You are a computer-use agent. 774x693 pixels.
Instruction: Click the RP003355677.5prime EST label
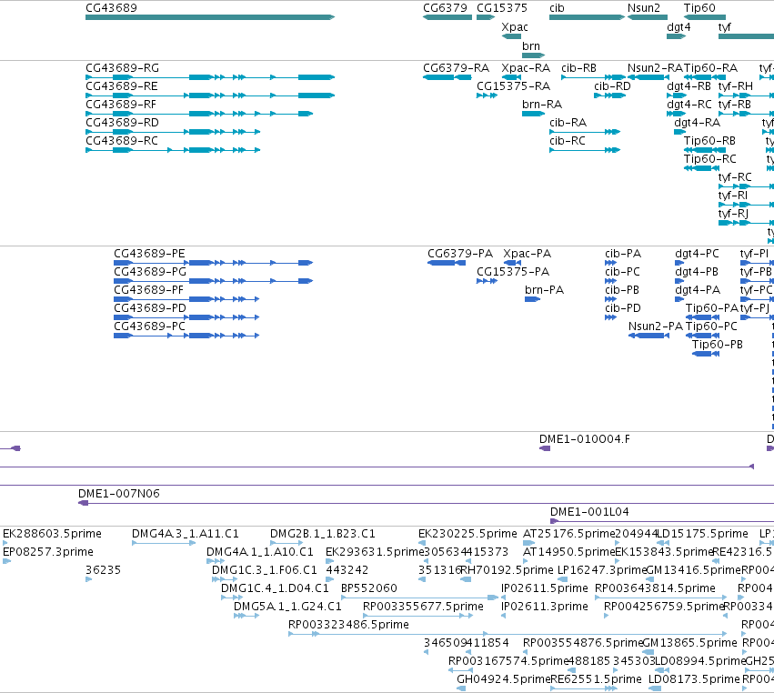coord(423,607)
